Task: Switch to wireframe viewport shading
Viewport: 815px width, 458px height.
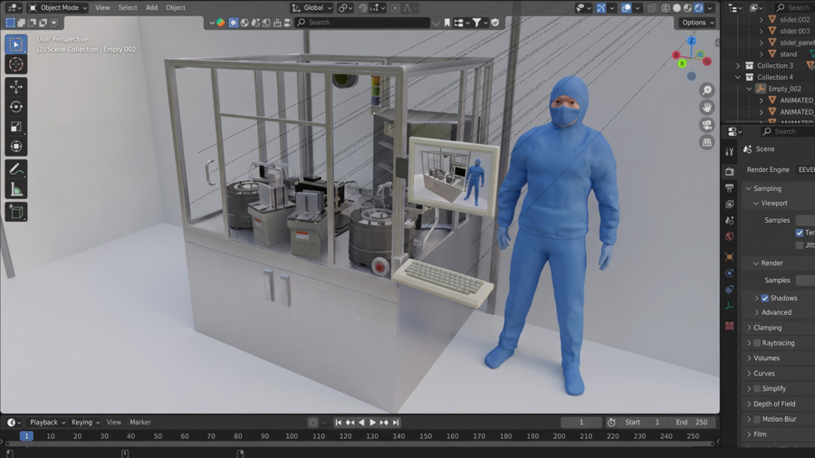Action: [666, 8]
